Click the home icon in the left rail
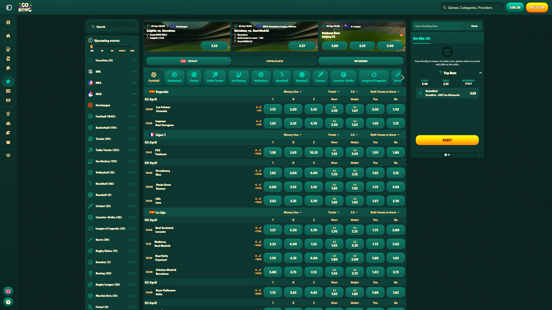The height and width of the screenshot is (310, 552). click(x=8, y=35)
